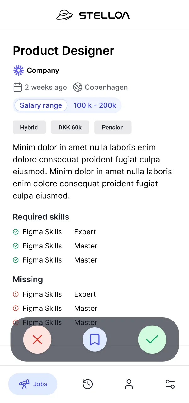
Task: Open the filter sliders icon in bottom bar
Action: pyautogui.click(x=170, y=384)
